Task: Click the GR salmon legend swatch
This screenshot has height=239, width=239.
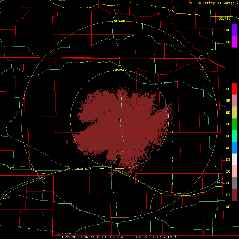Action: pyautogui.click(x=234, y=101)
